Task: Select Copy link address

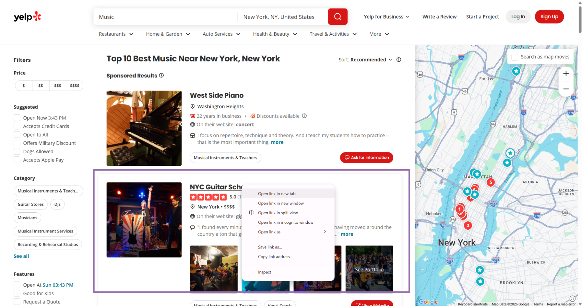Action: click(x=288, y=257)
